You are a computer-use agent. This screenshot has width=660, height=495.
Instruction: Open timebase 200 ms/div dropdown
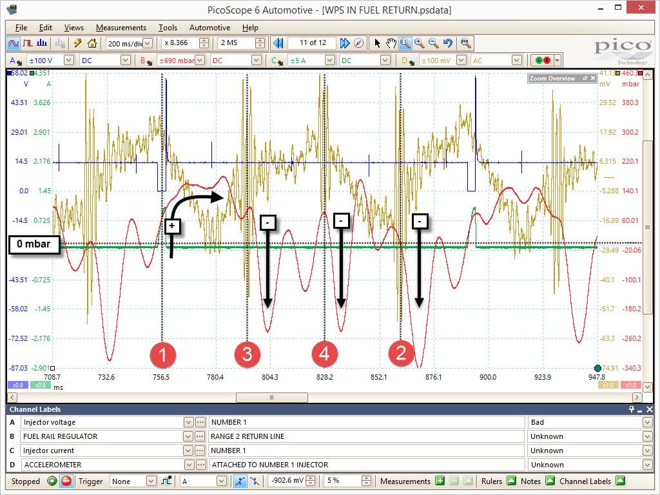point(148,43)
